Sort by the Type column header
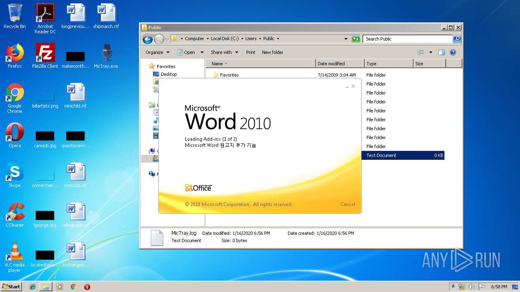This screenshot has width=520, height=292. click(389, 64)
